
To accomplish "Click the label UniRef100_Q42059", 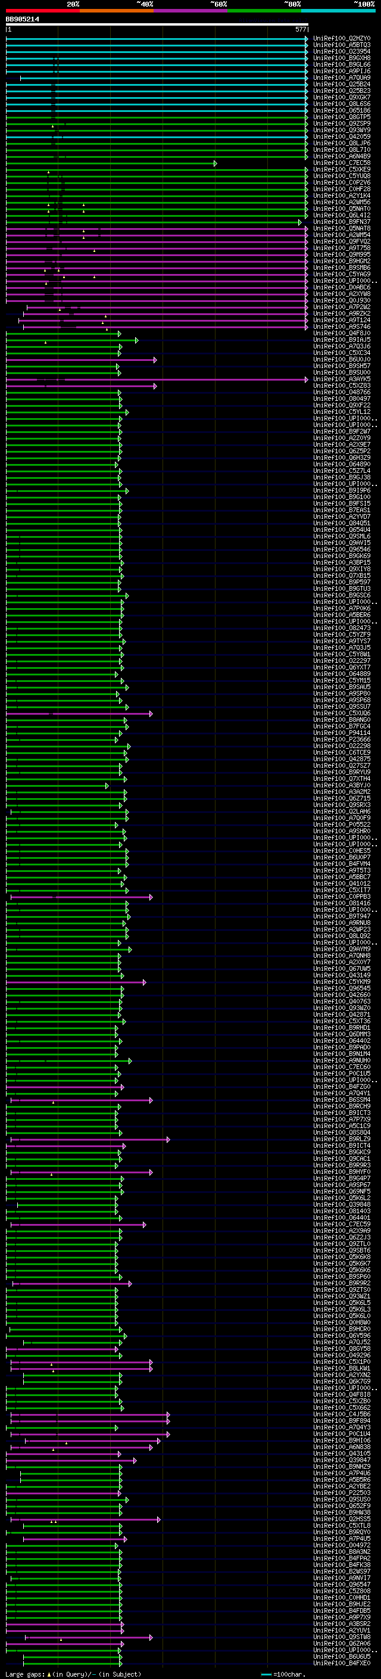I will pyautogui.click(x=342, y=137).
